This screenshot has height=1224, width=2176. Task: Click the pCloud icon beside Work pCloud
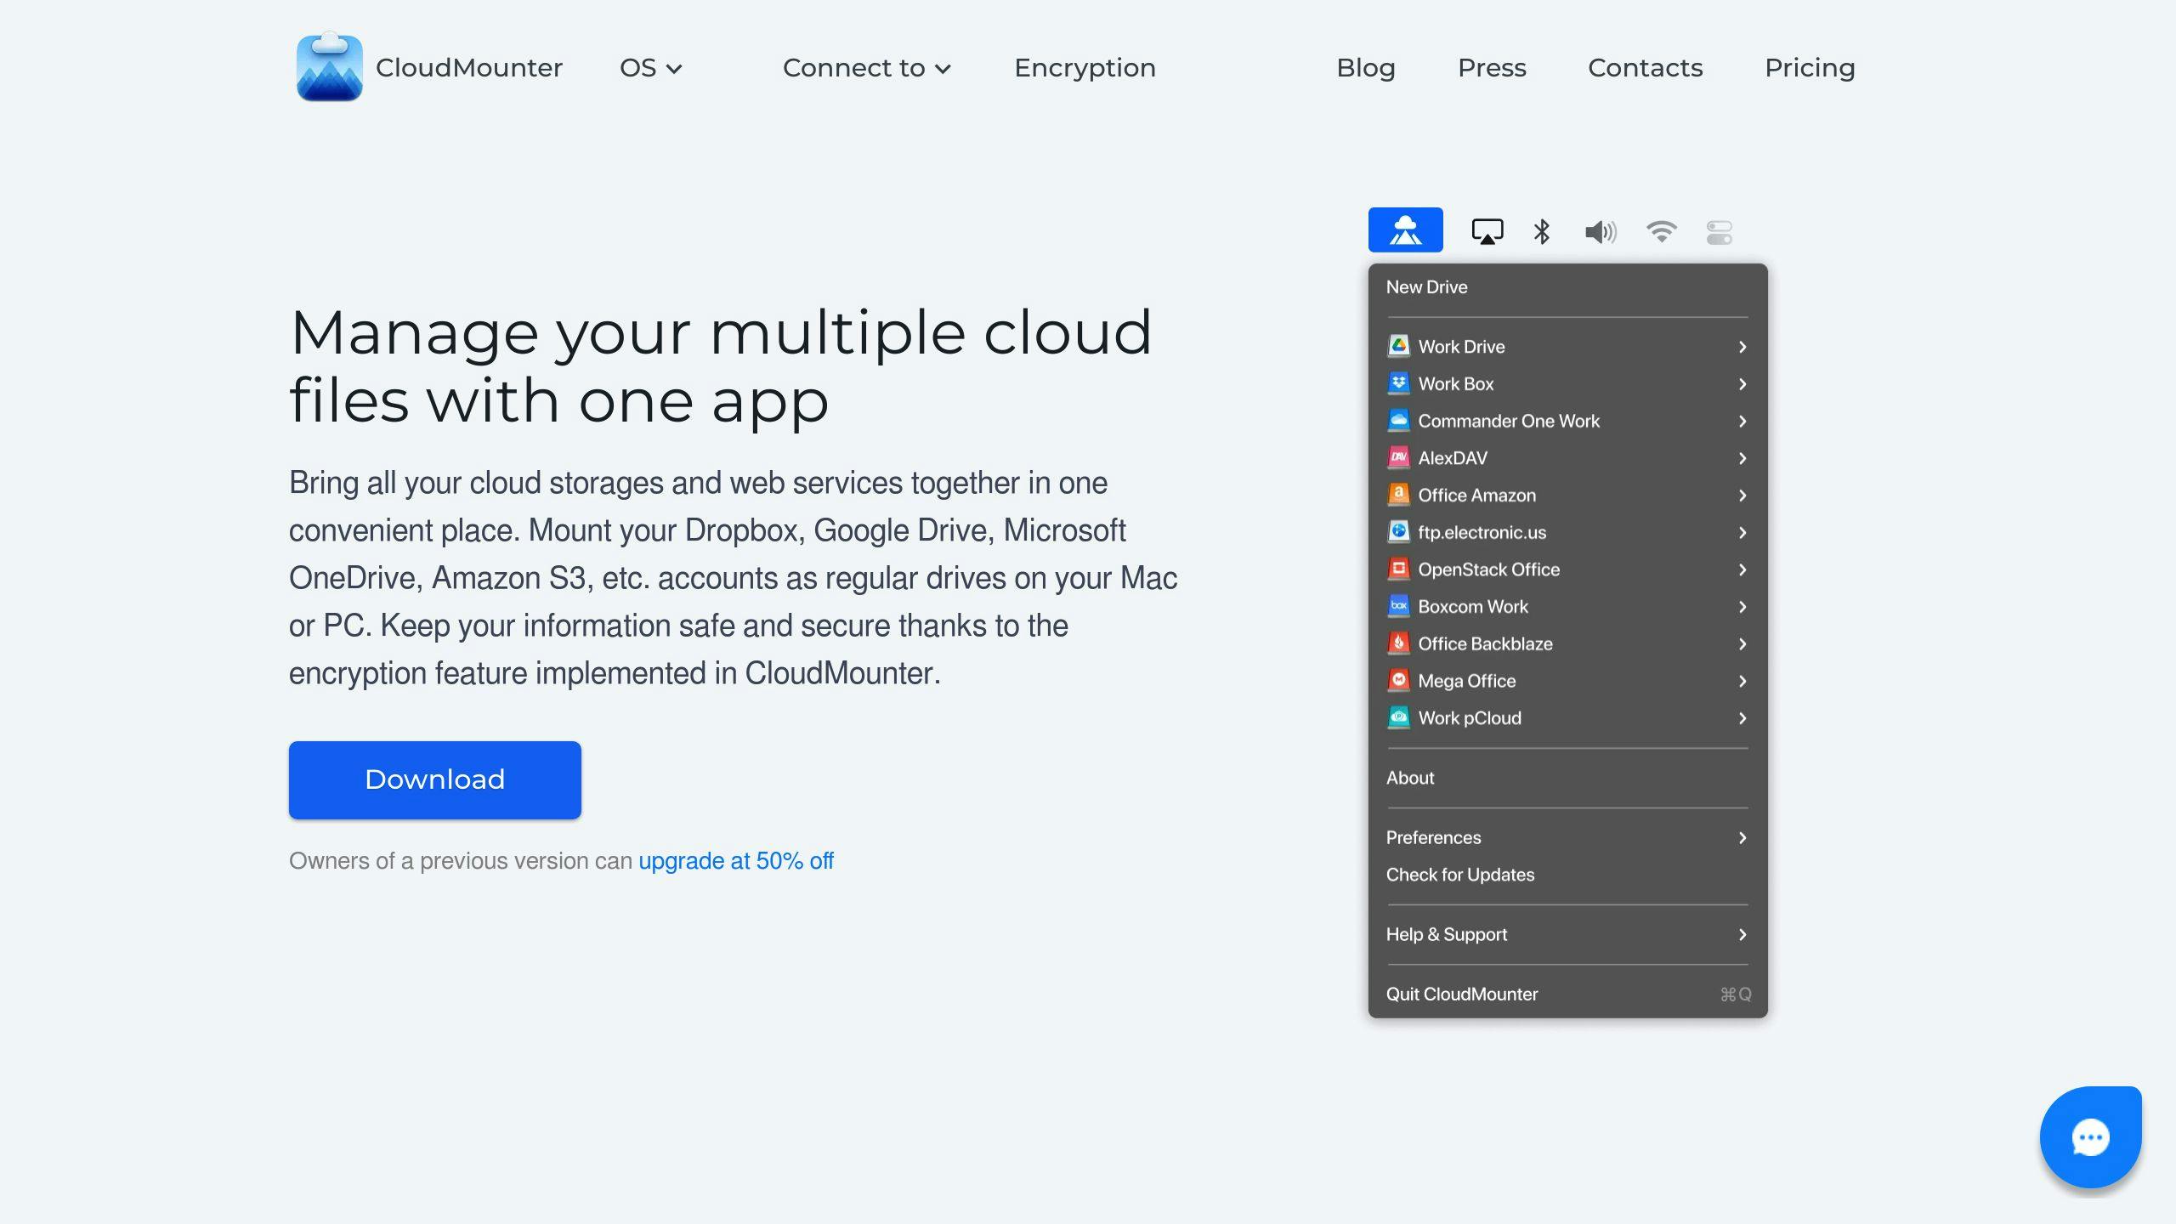[x=1398, y=717]
